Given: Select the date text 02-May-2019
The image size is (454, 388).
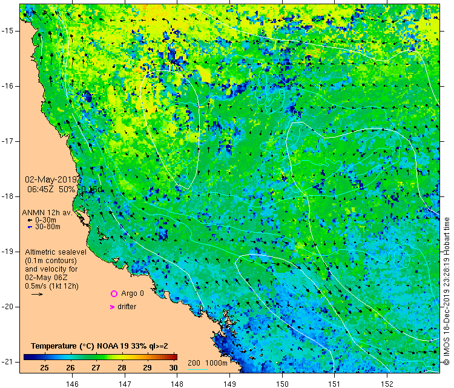Looking at the screenshot, I should (51, 179).
